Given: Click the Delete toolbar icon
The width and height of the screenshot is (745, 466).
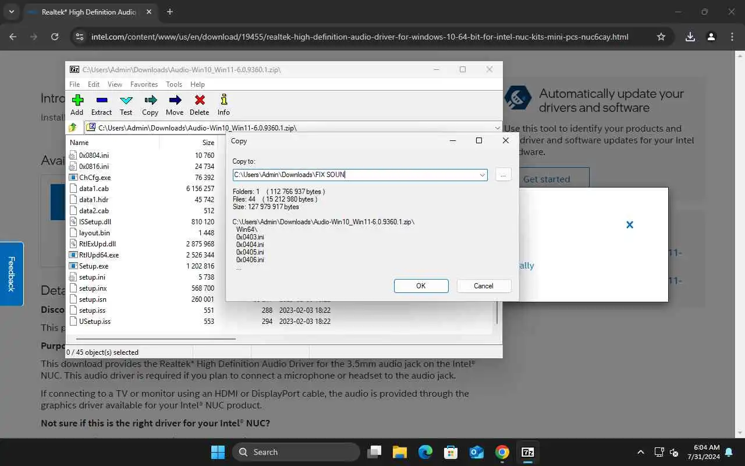Looking at the screenshot, I should coord(199,100).
